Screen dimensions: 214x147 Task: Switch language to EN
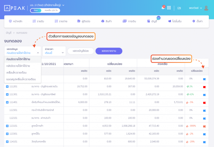point(179,8)
